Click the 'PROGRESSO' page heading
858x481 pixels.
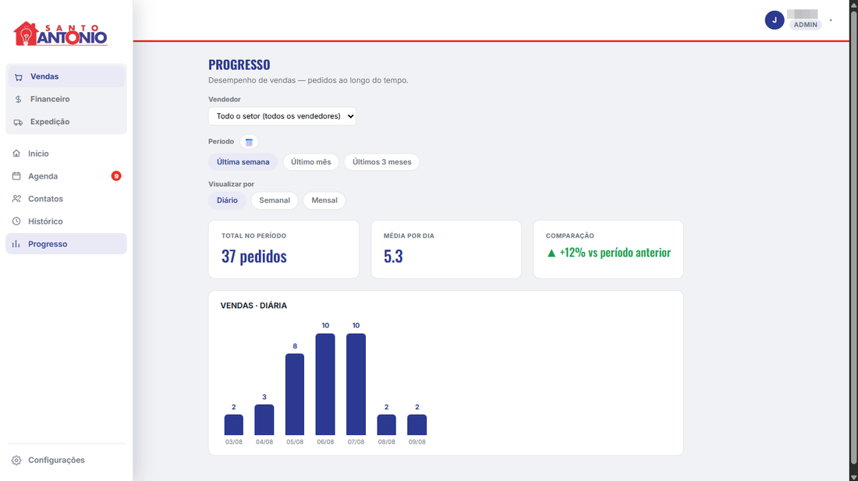[x=239, y=65]
